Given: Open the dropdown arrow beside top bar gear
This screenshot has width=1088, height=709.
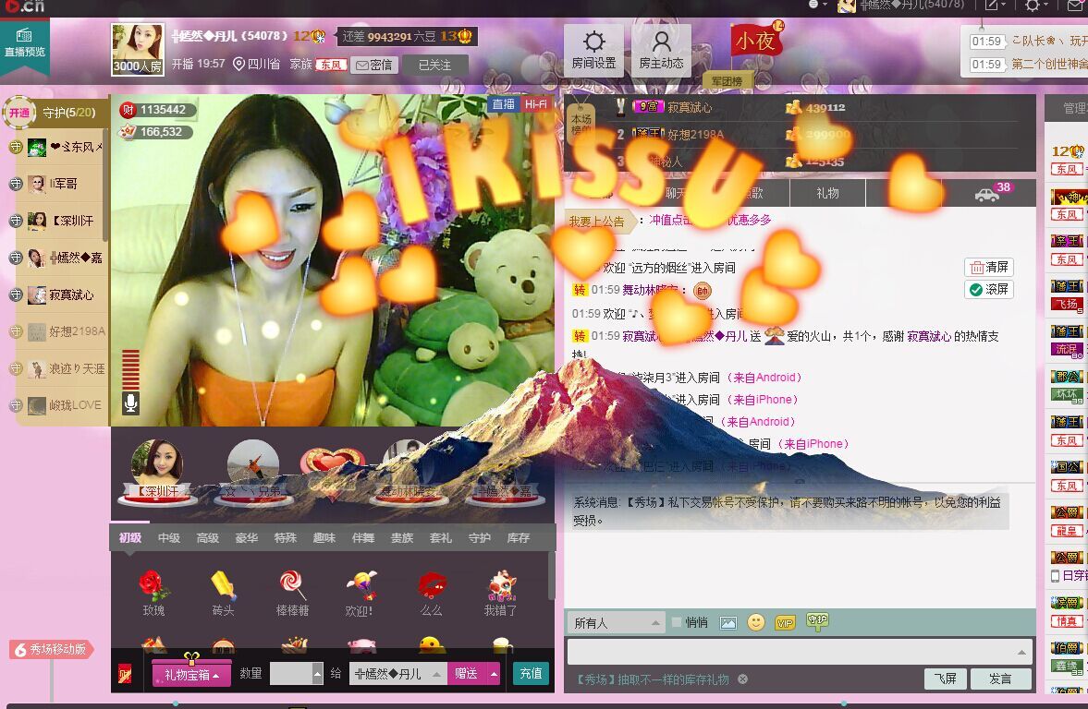Looking at the screenshot, I should click(1046, 6).
